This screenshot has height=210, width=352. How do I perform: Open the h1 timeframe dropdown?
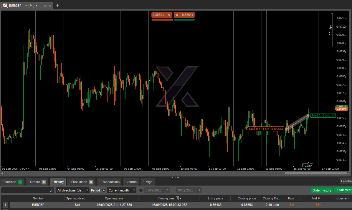36,6
